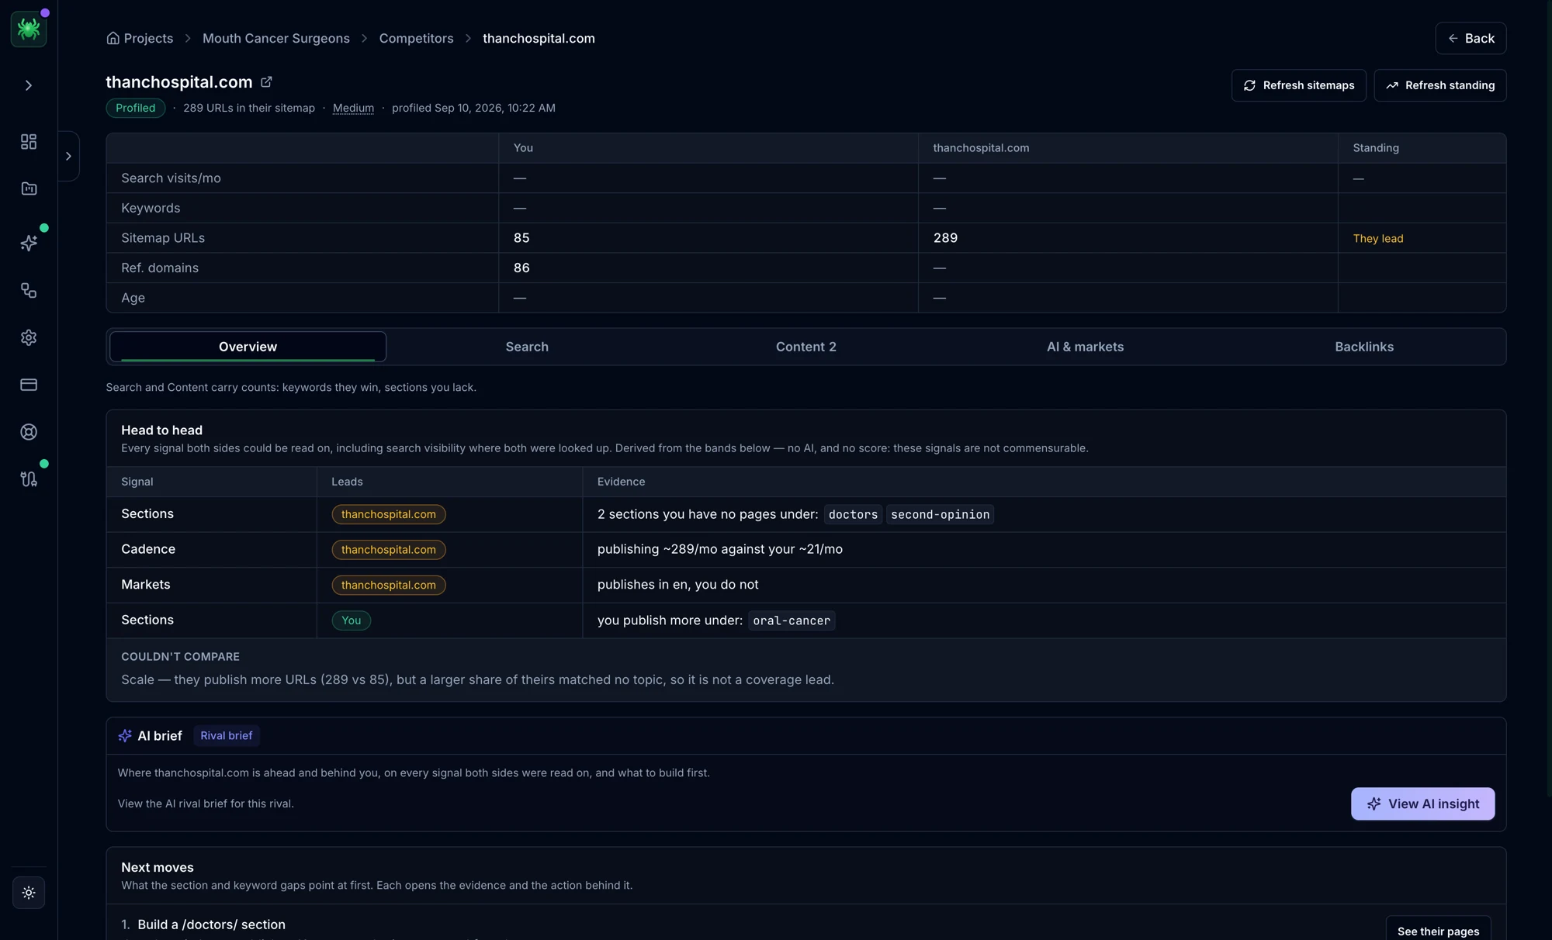Switch to the Search tab
The image size is (1552, 940).
pyautogui.click(x=527, y=347)
